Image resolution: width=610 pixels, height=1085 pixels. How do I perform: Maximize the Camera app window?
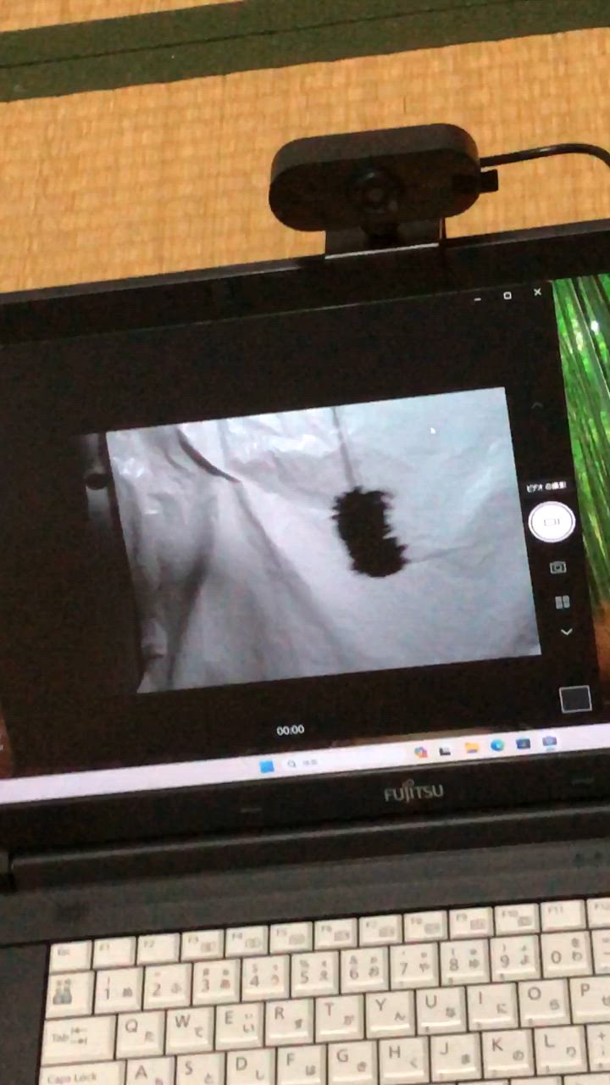point(507,295)
